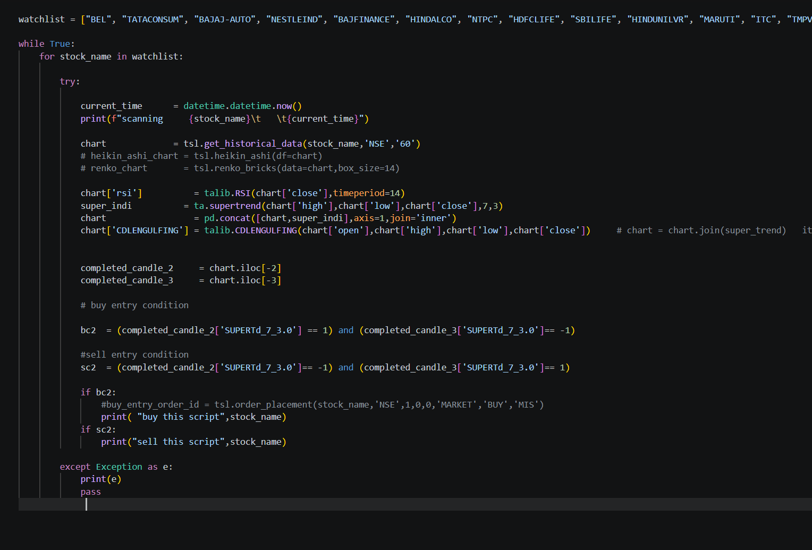Image resolution: width=812 pixels, height=550 pixels.
Task: Click the "try:" keyword
Action: point(70,81)
